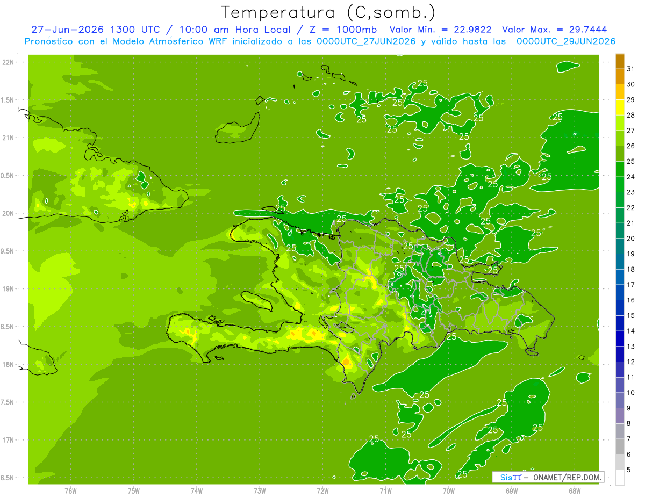The width and height of the screenshot is (645, 498).
Task: Click the '20N' latitude axis label
Action: [x=9, y=213]
